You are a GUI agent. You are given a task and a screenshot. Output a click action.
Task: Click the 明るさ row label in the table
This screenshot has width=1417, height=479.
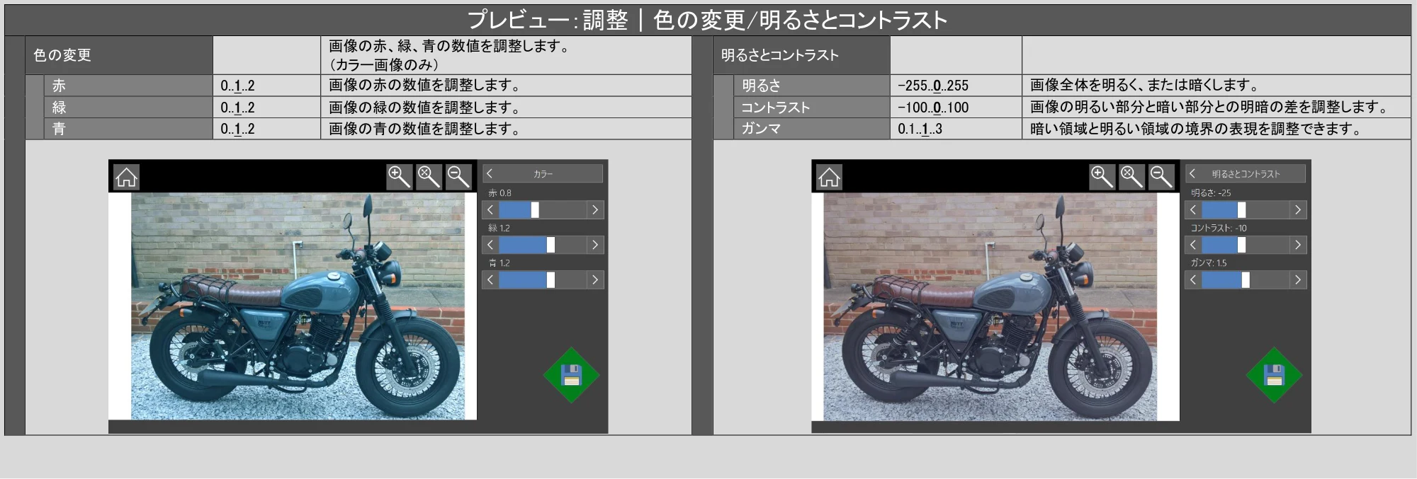[x=812, y=86]
